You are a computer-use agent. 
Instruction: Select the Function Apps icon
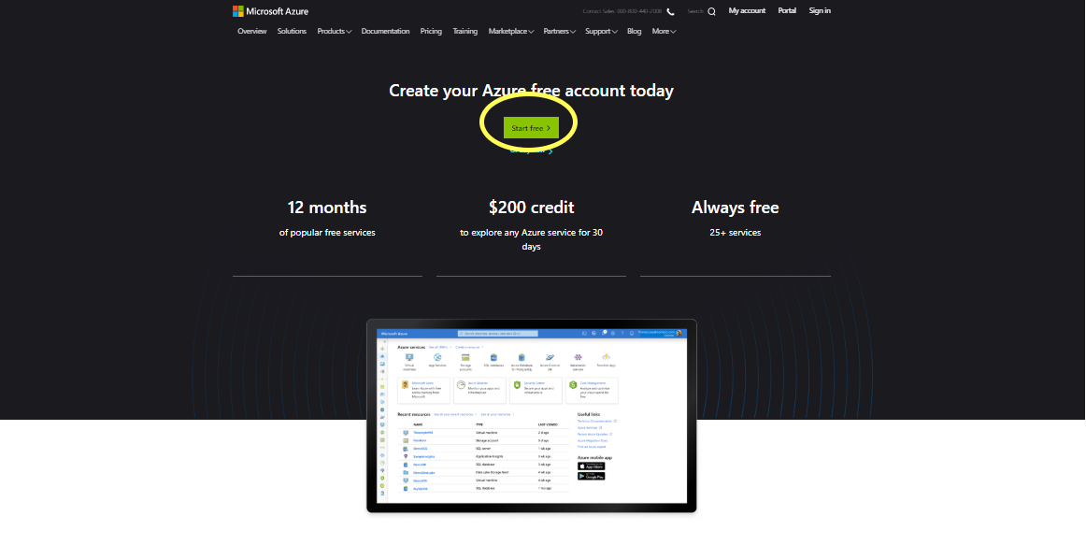coord(607,356)
